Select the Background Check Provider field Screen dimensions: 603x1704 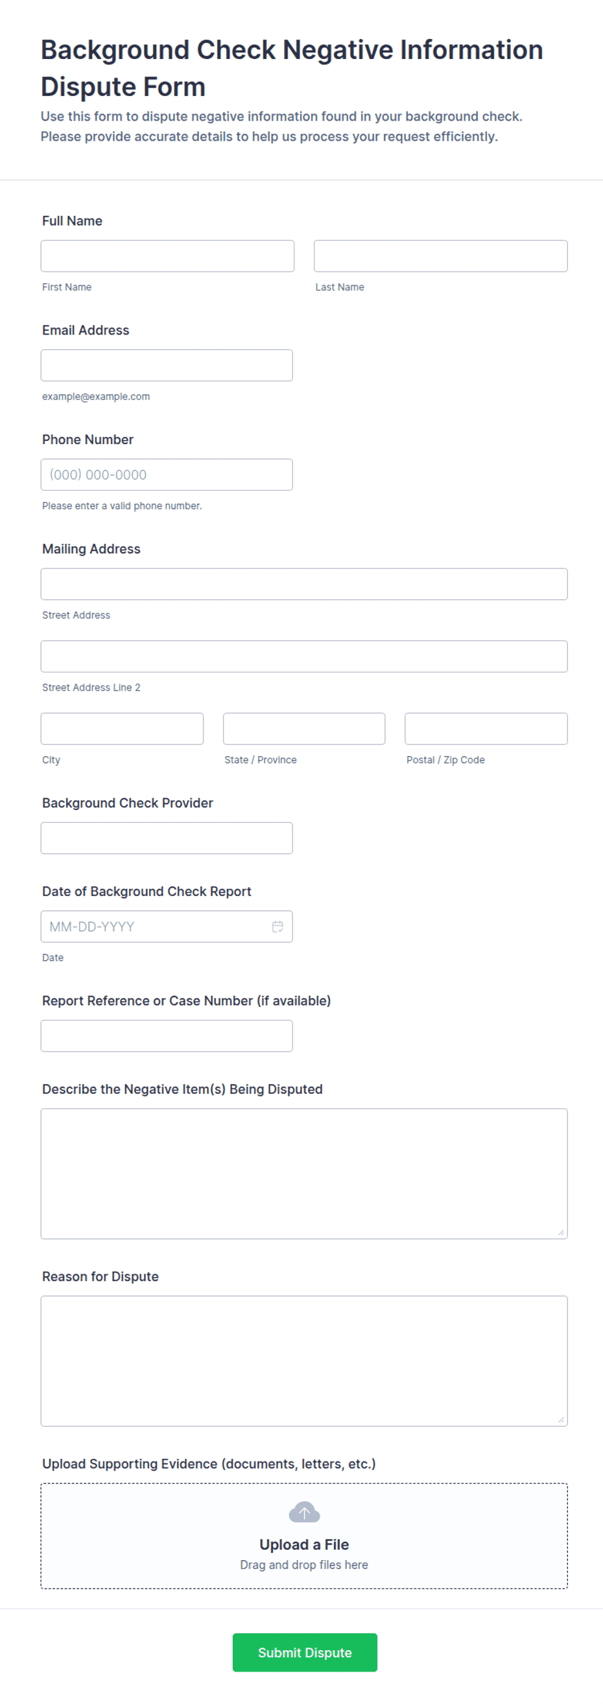coord(167,838)
